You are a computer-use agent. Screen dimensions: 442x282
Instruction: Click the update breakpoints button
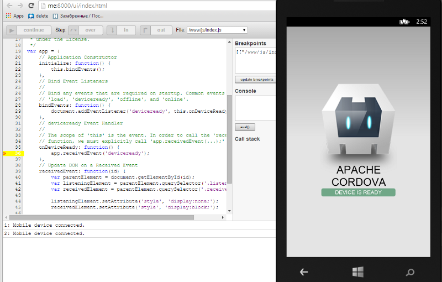tap(255, 80)
